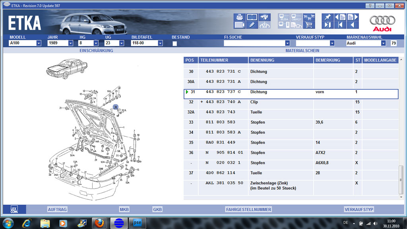Screen dimensions: 407x229
Task: Click the printer icon in toolbar
Action: pos(240,17)
